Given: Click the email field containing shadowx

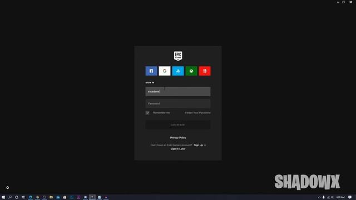Looking at the screenshot, I should coord(178,91).
